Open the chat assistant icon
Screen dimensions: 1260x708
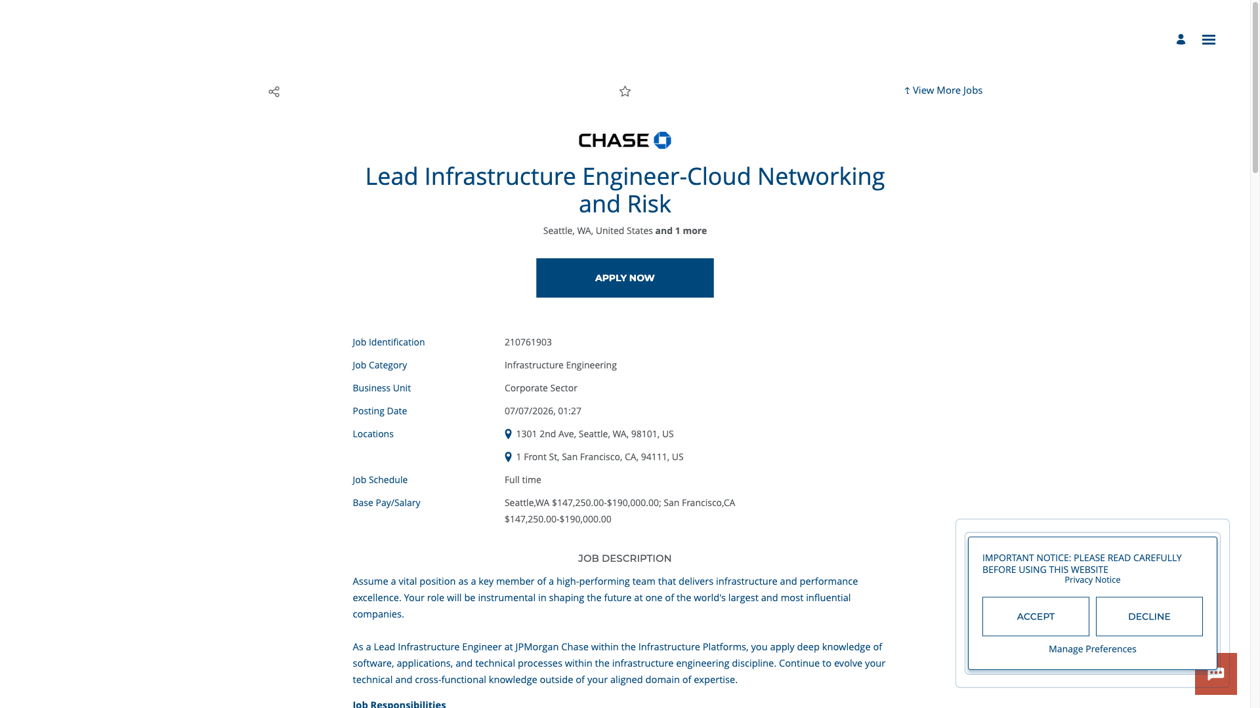point(1216,674)
